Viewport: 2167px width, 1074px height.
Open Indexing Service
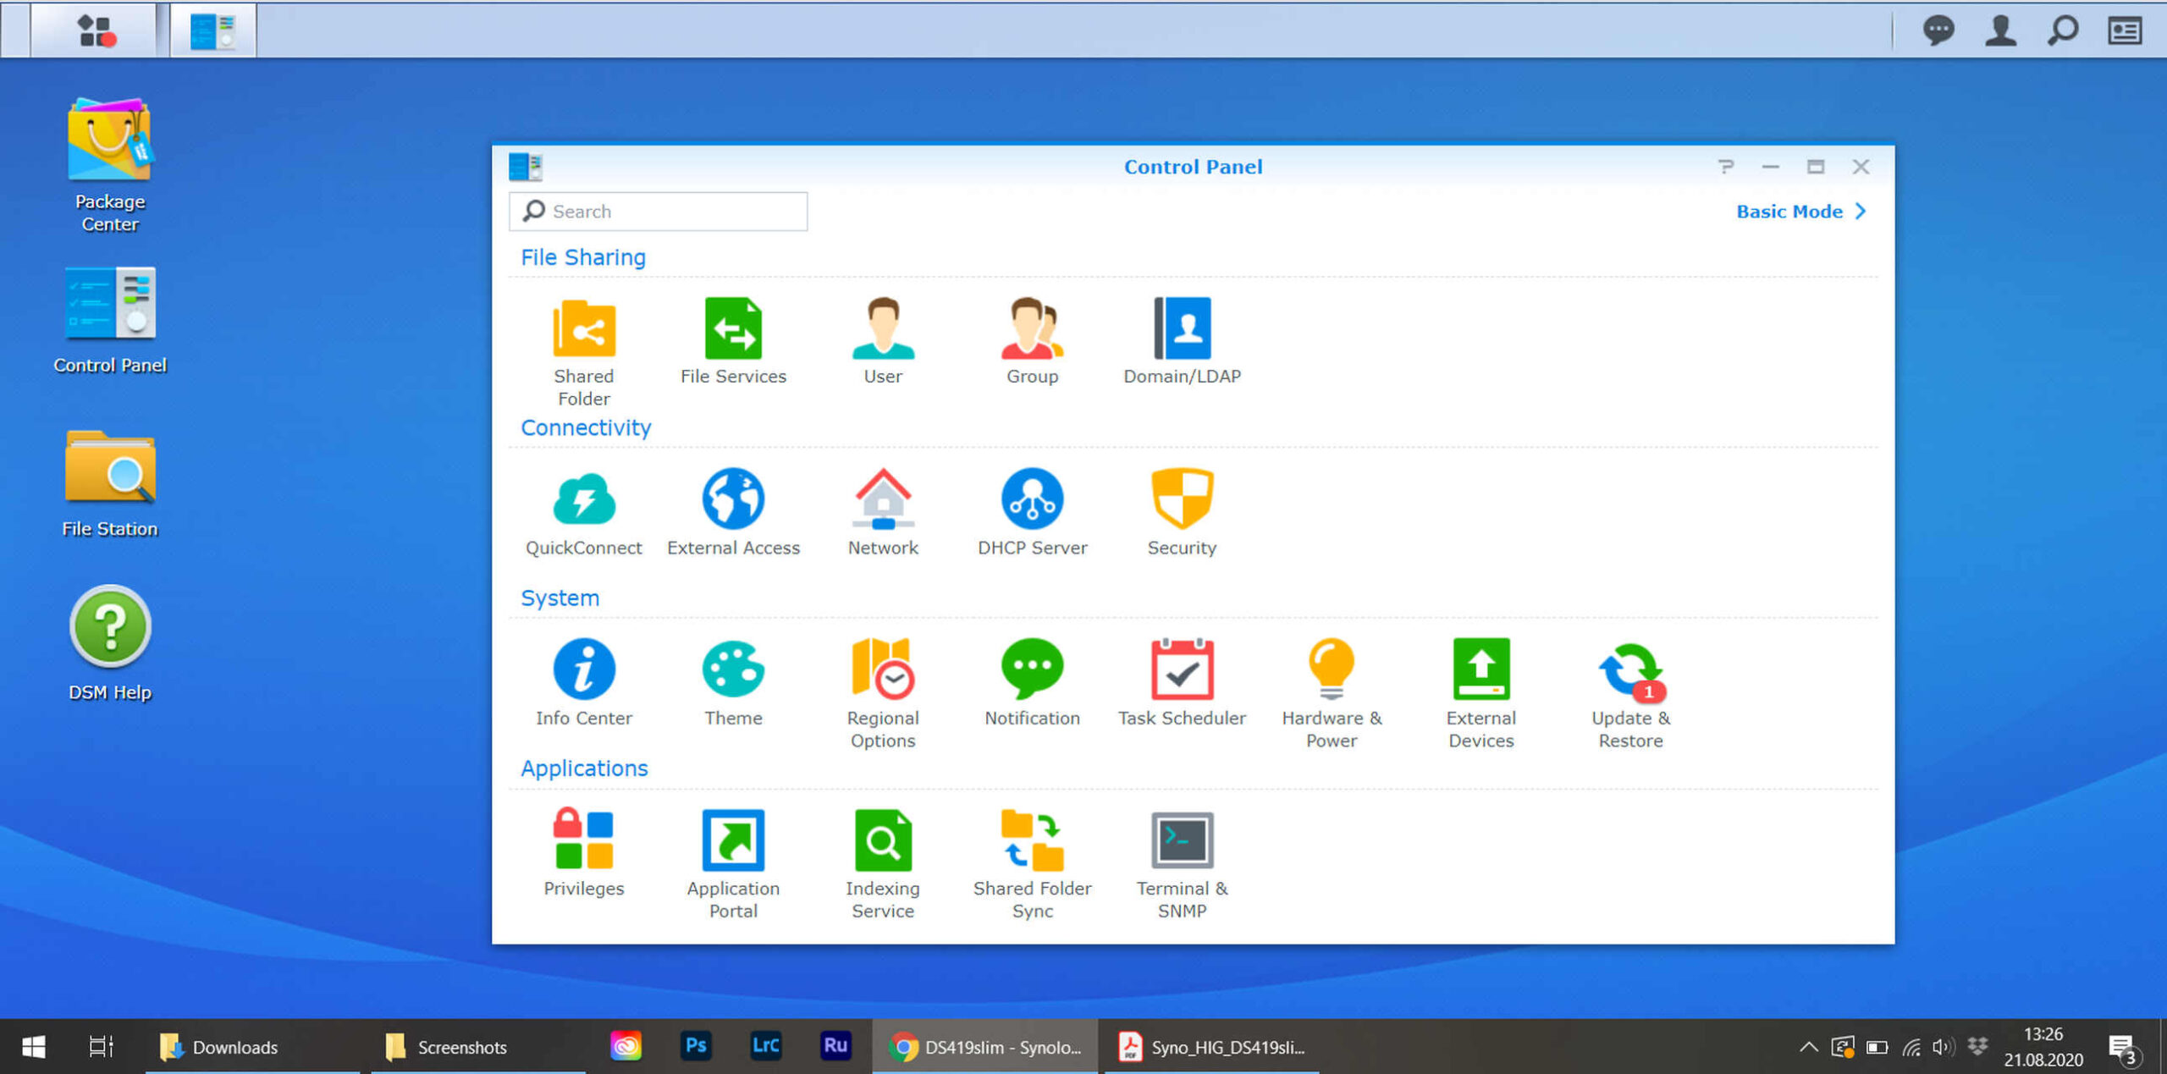(x=883, y=863)
